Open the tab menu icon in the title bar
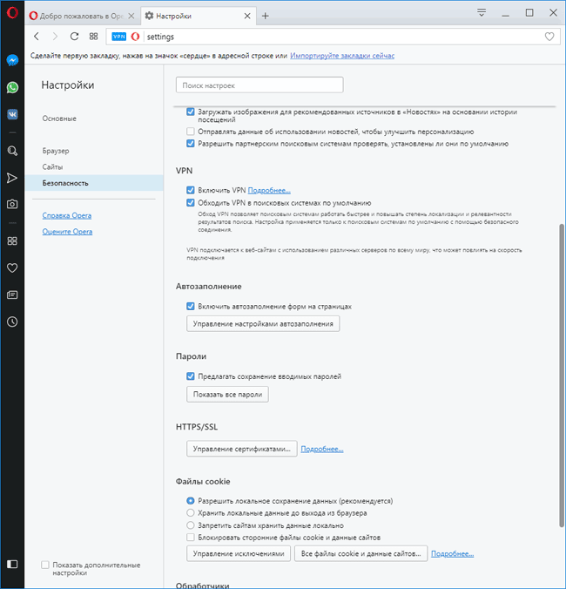 (x=482, y=12)
